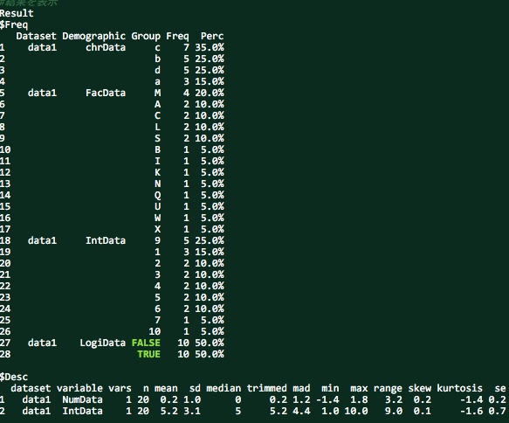Click the Result output label
The image size is (509, 423).
17,13
